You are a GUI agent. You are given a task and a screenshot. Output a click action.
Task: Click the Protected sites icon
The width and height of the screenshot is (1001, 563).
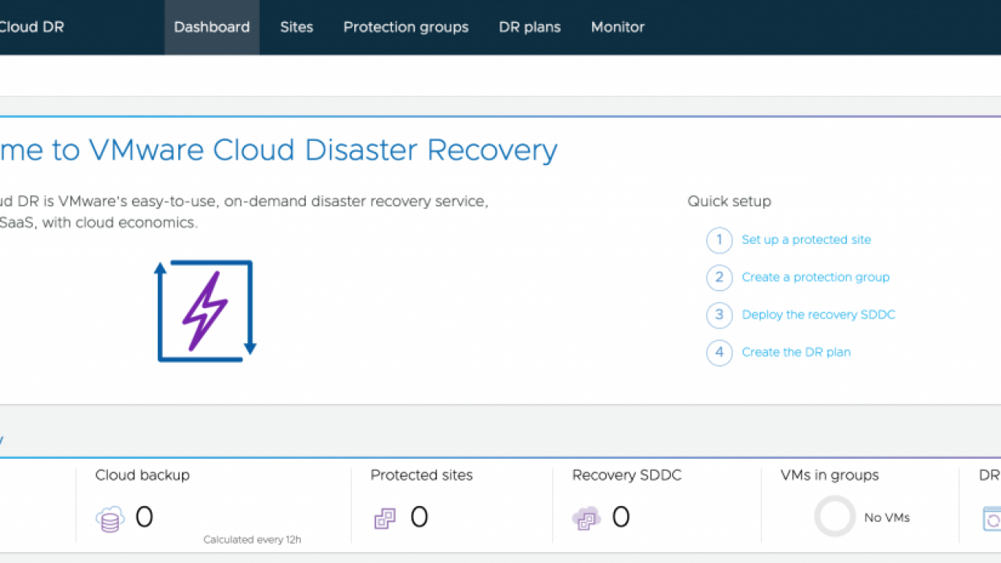point(385,518)
